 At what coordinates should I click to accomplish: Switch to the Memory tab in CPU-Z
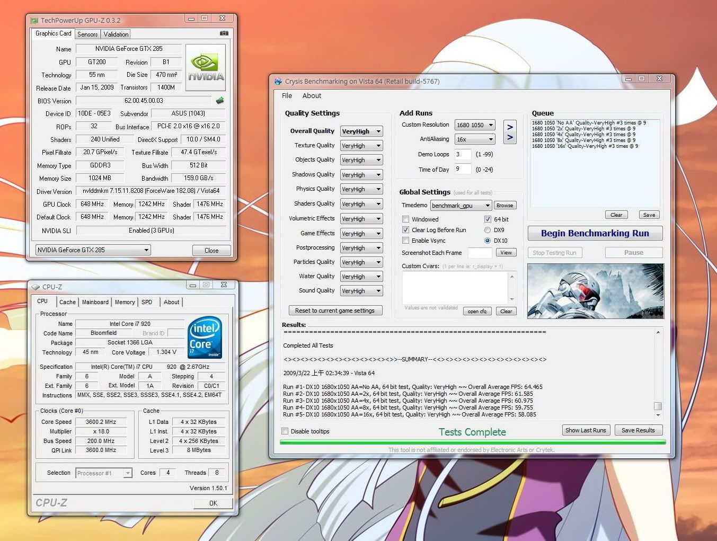[125, 302]
